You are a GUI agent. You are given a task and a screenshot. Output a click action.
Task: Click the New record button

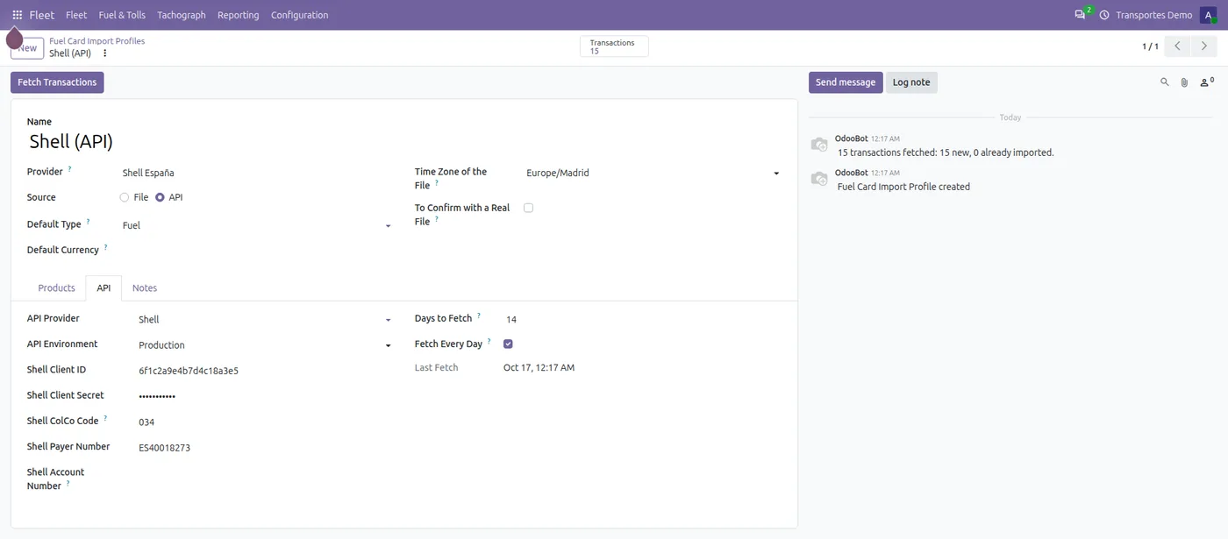click(x=27, y=48)
